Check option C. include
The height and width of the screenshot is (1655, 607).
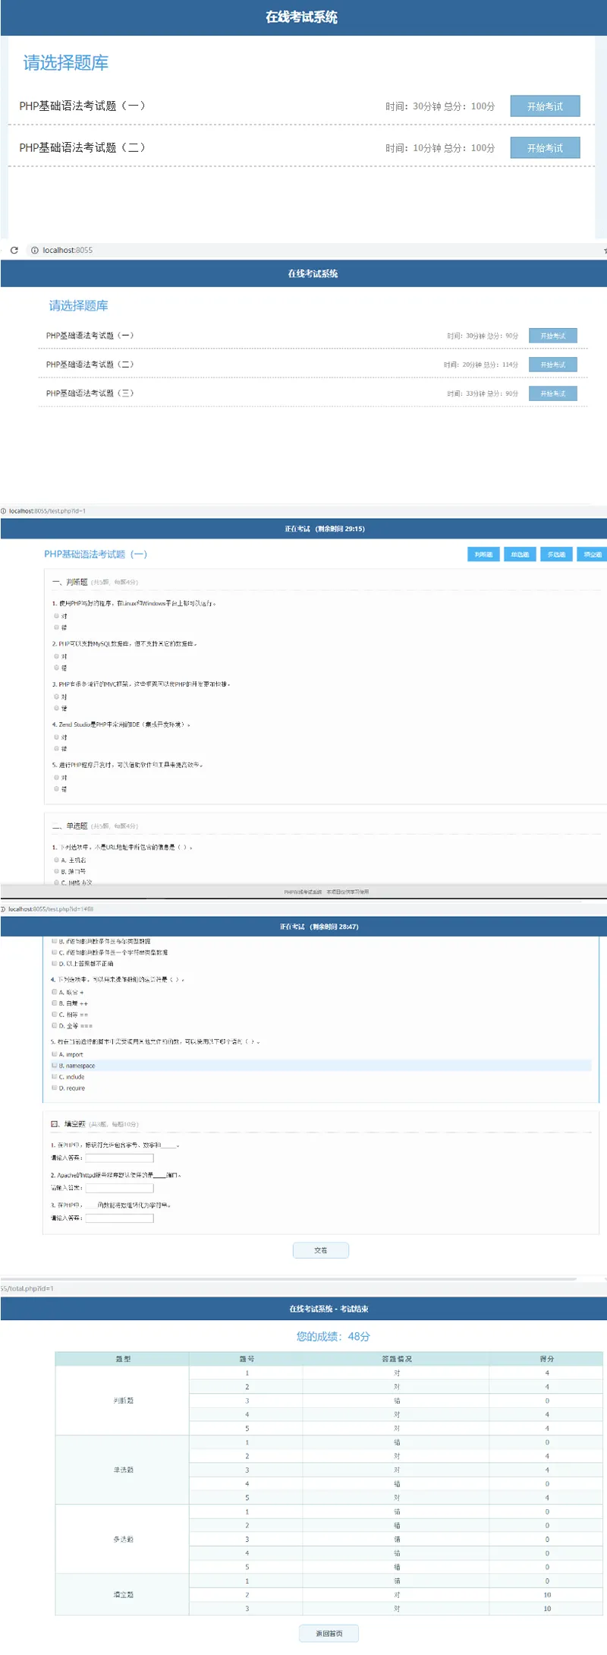click(54, 1077)
